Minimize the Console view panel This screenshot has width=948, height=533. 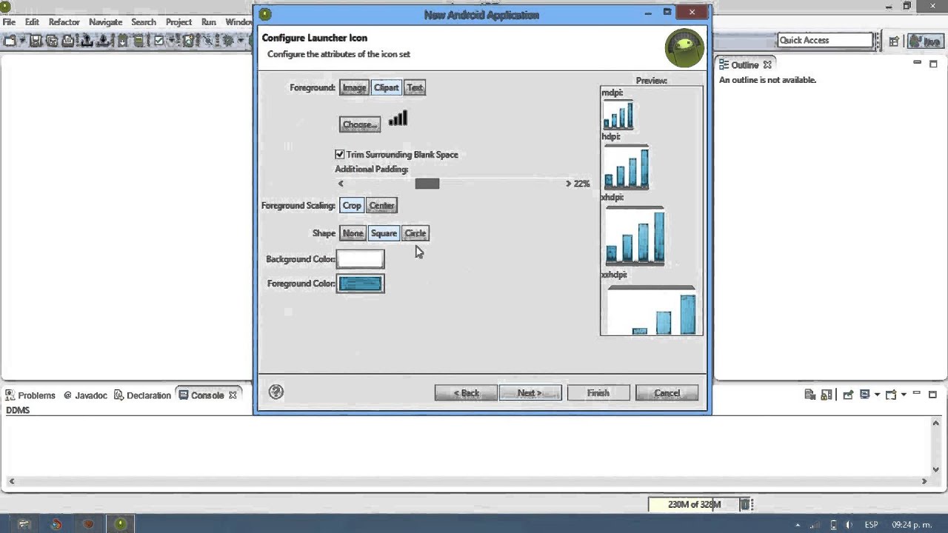(x=917, y=393)
